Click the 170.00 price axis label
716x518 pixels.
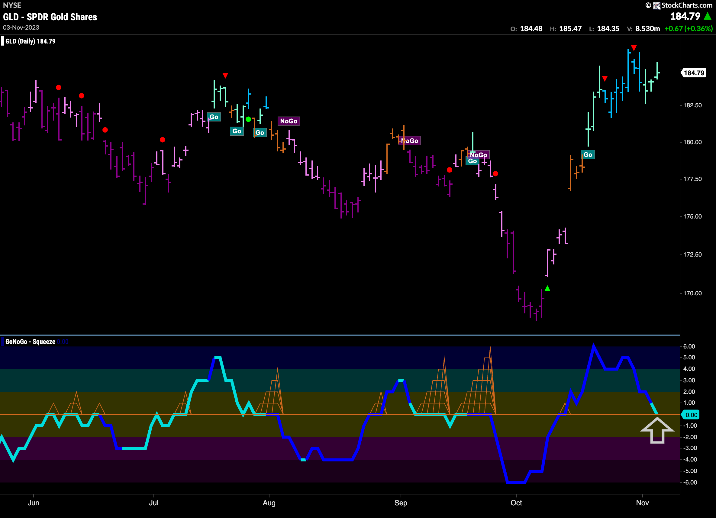(693, 293)
